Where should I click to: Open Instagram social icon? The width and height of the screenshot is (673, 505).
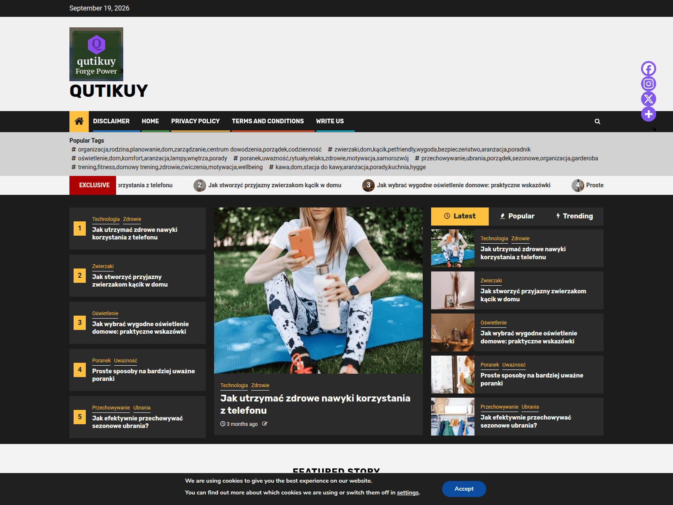pyautogui.click(x=648, y=84)
